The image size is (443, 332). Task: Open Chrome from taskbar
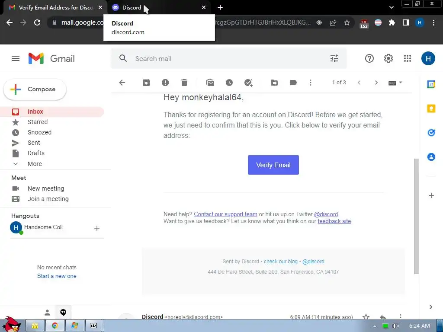coord(55,326)
